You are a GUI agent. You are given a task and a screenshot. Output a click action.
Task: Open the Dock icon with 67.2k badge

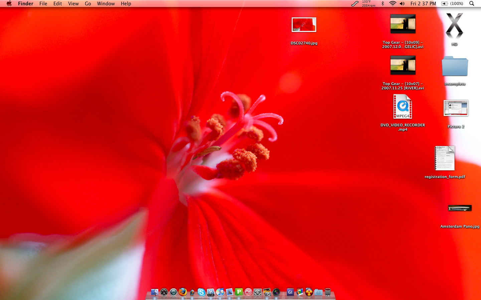coord(211,292)
